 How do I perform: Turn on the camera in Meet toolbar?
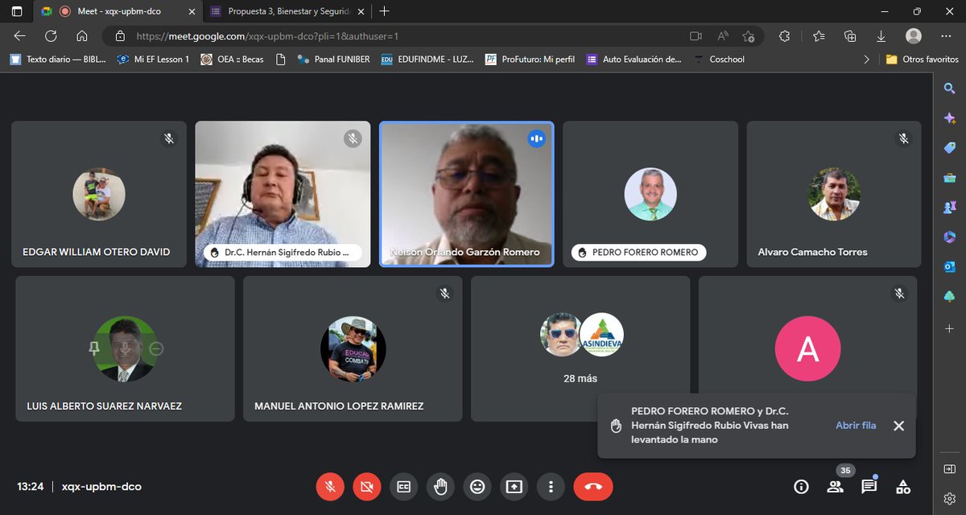pyautogui.click(x=366, y=487)
